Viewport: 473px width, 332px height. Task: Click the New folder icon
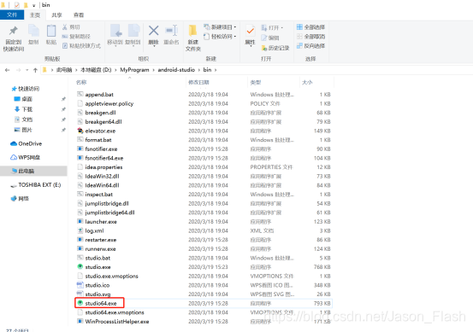[x=193, y=31]
